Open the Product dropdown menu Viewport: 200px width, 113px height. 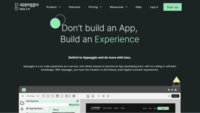click(x=53, y=7)
